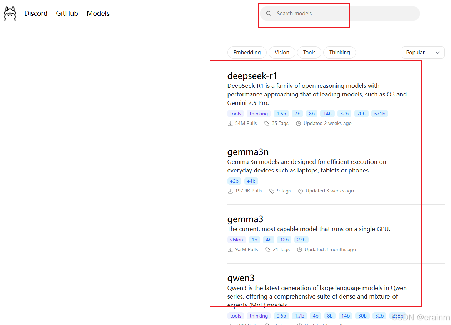
Task: Filter models by Vision
Action: pyautogui.click(x=282, y=52)
